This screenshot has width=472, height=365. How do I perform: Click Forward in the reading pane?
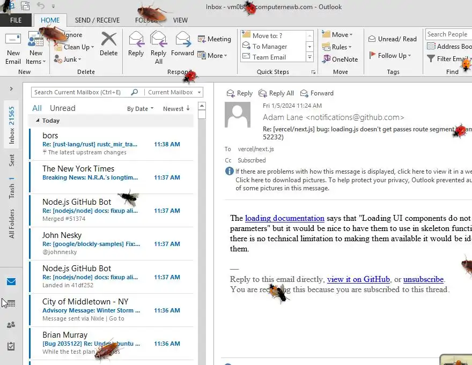(316, 93)
